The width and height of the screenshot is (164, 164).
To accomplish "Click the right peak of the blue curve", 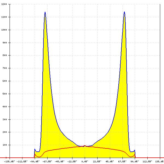I will (124, 12).
